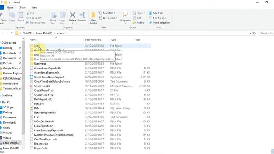Screen dimensions: 274x154
Task: Open the Properties ribbon button
Action: tap(126, 16)
